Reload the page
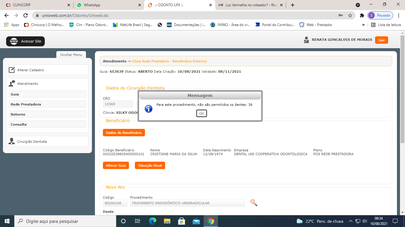 tap(25, 15)
